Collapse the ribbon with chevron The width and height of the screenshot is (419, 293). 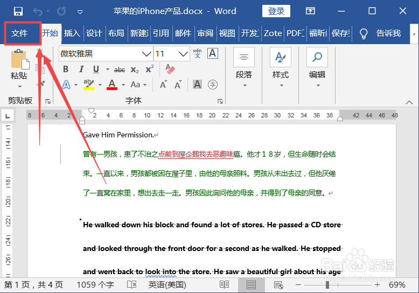point(409,102)
